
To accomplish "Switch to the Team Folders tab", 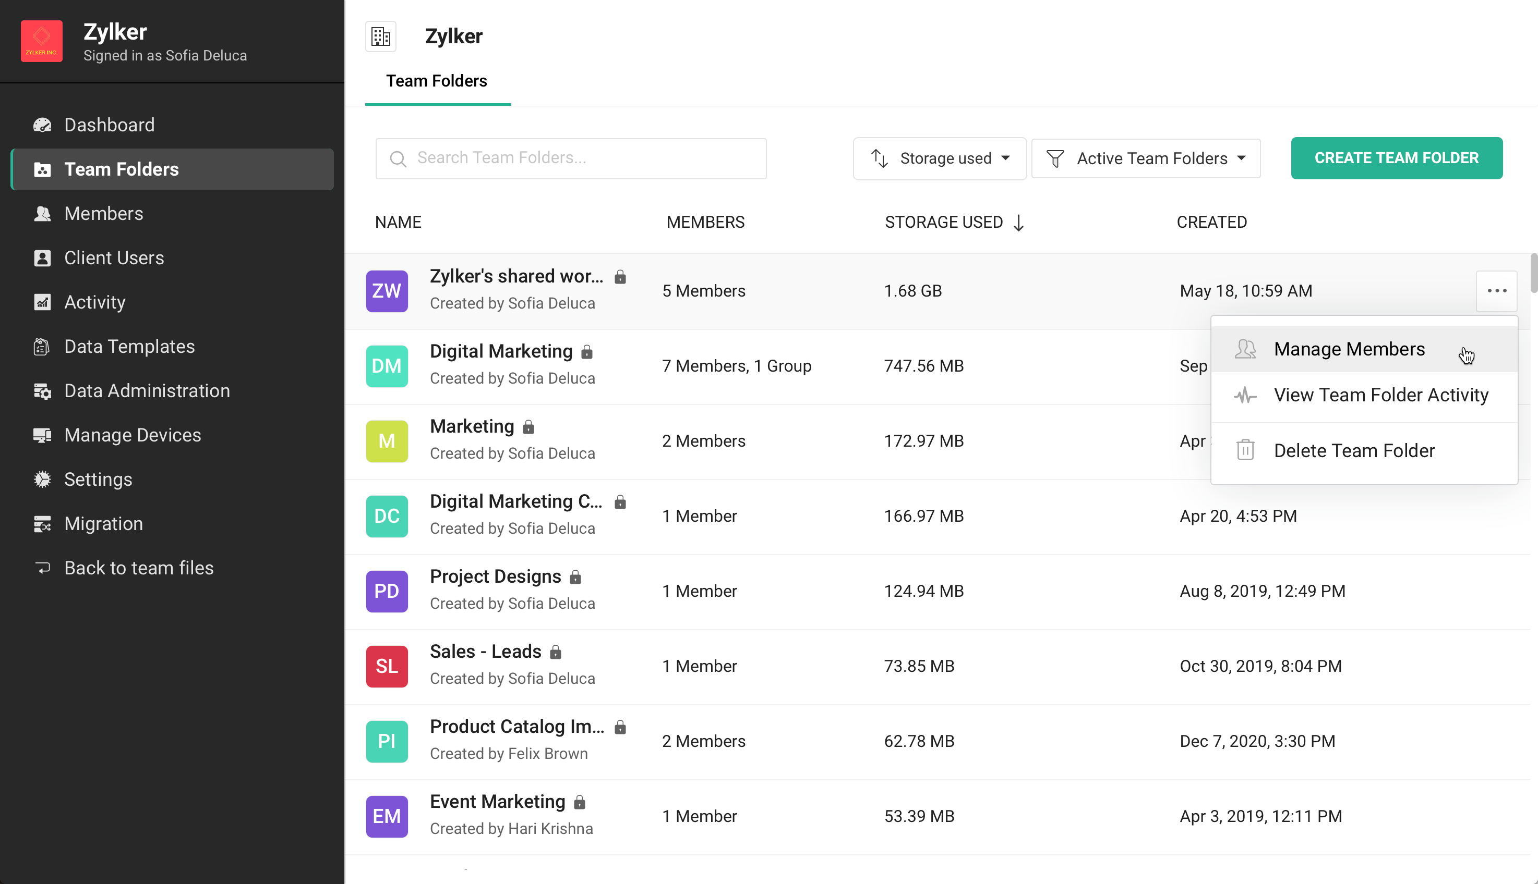I will [437, 81].
